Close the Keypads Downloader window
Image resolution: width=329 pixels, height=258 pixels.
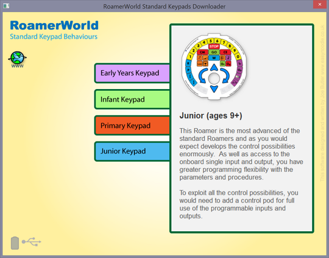coord(320,4)
